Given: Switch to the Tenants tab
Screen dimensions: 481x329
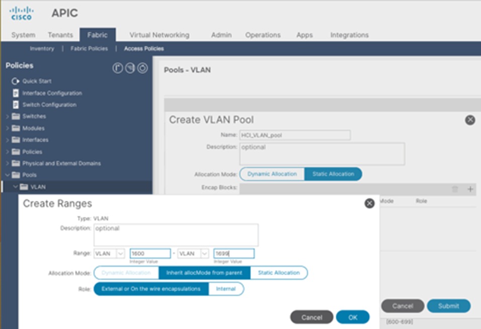Looking at the screenshot, I should tap(60, 35).
